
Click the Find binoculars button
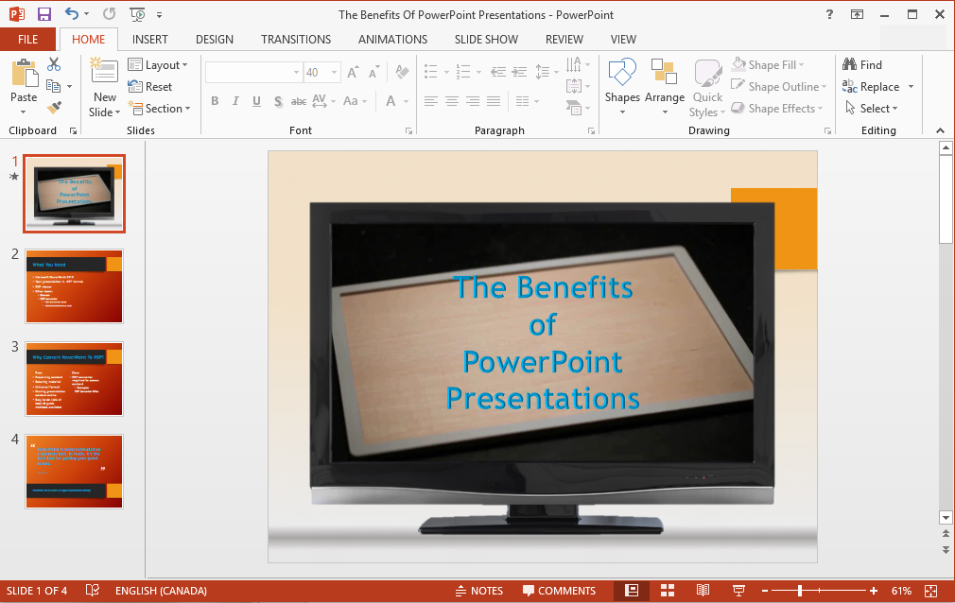pos(861,64)
